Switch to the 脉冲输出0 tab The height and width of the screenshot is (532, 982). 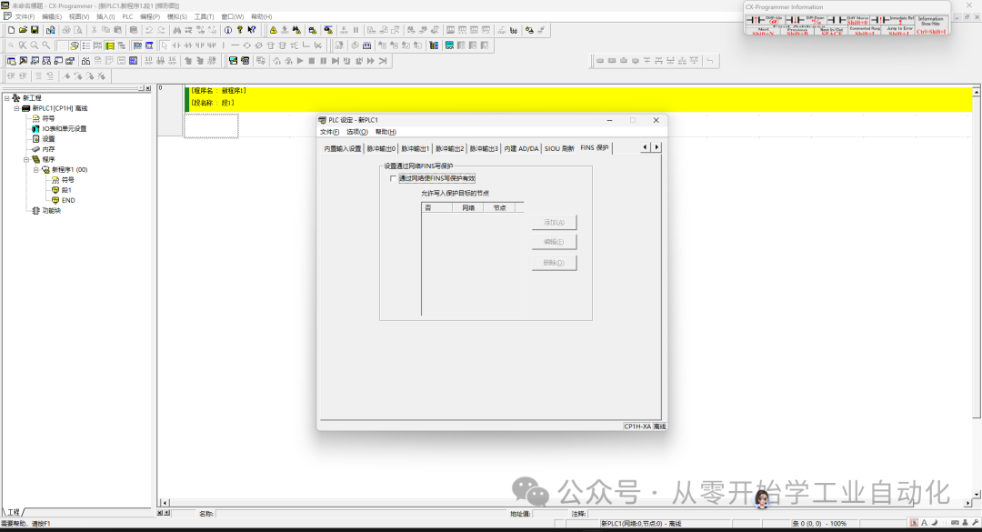point(381,148)
